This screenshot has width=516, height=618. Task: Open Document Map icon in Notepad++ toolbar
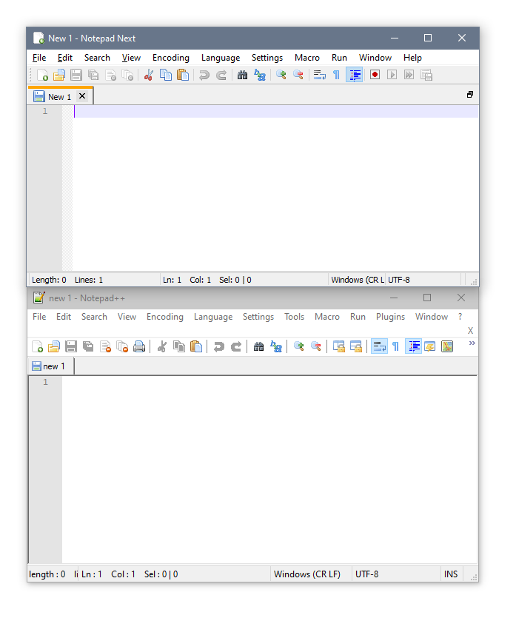click(447, 346)
